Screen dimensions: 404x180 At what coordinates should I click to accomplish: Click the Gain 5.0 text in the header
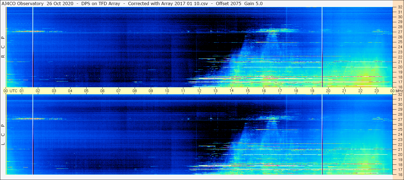click(253, 3)
